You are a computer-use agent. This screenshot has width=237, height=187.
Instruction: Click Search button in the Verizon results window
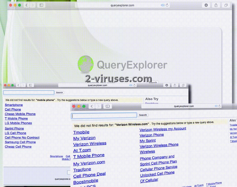[143, 115]
